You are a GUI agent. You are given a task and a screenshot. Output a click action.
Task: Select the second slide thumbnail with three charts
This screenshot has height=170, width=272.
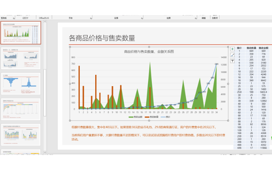coord(21,58)
